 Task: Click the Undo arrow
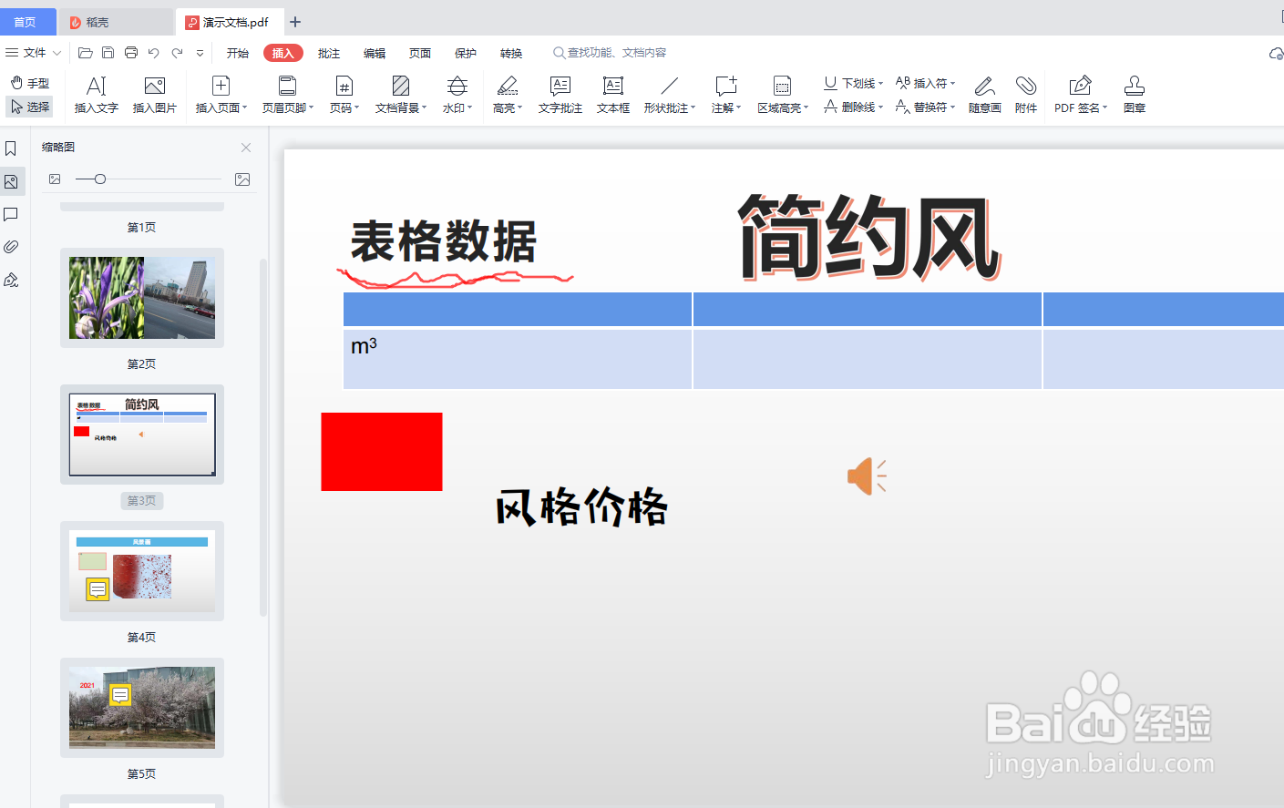(154, 53)
